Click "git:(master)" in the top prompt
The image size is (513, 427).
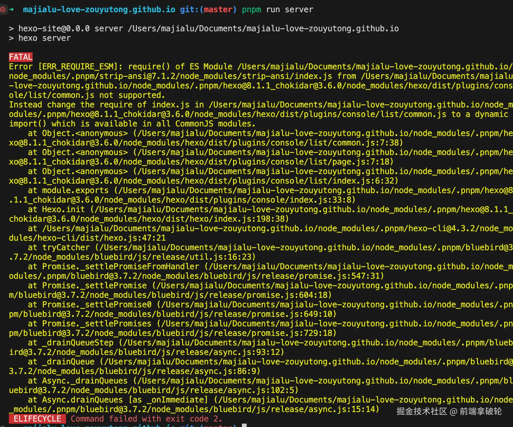(208, 10)
